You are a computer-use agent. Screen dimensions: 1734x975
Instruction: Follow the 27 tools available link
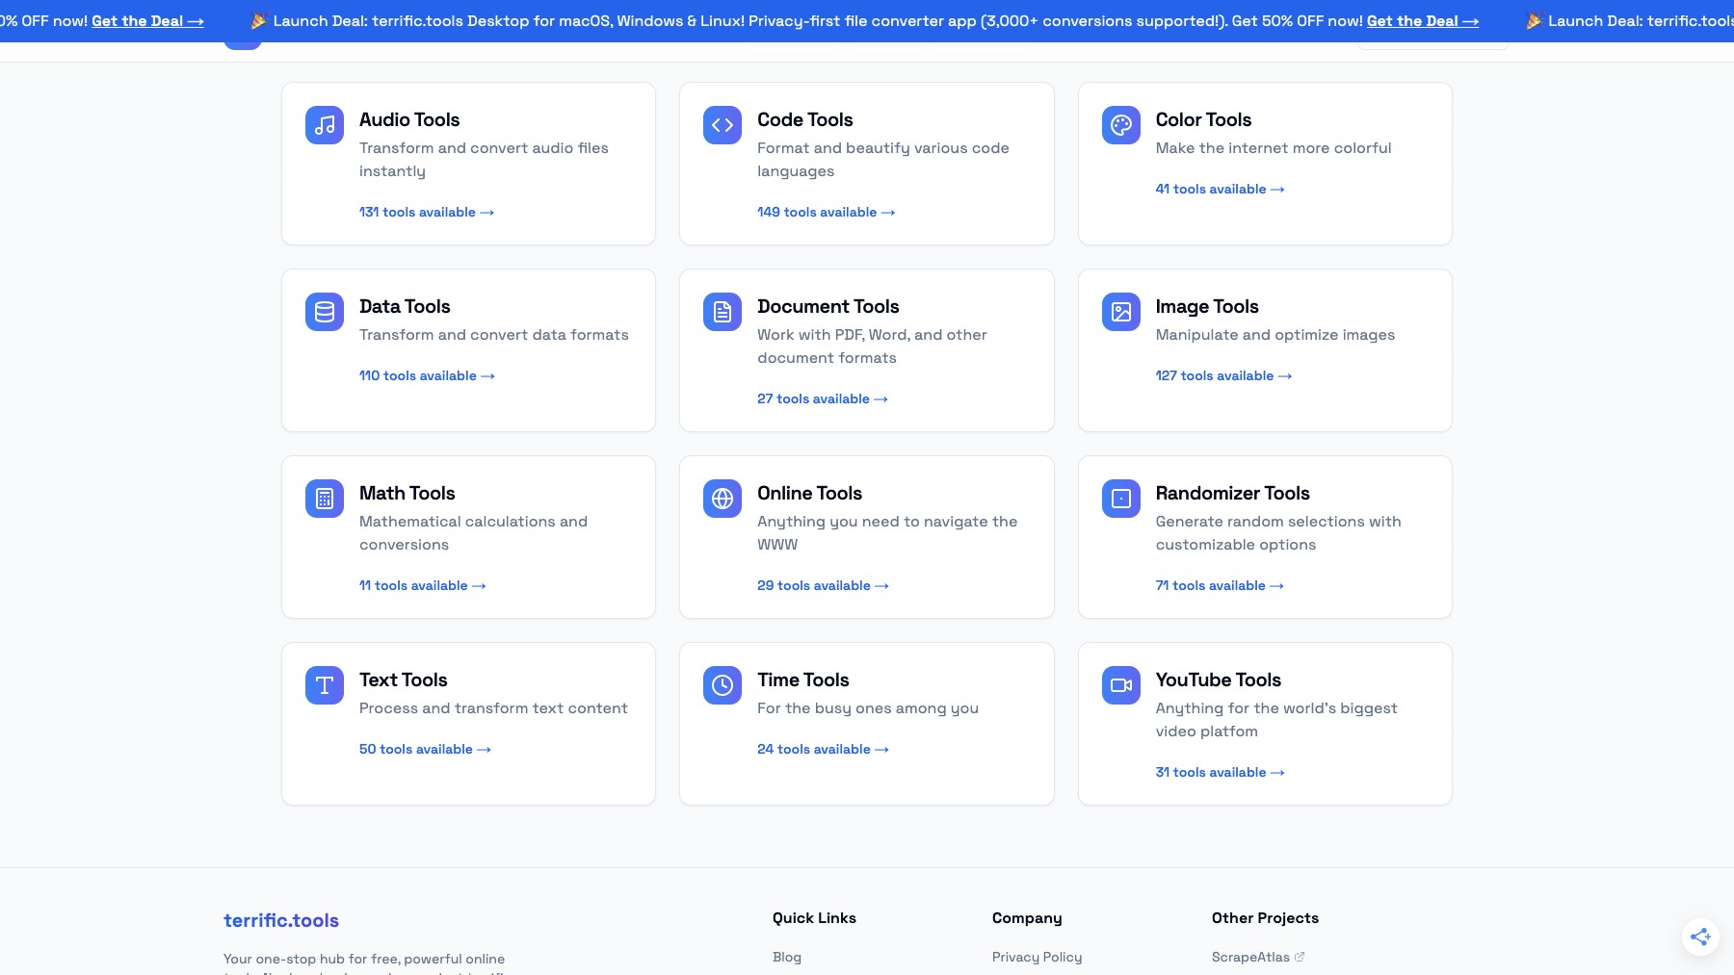(823, 398)
